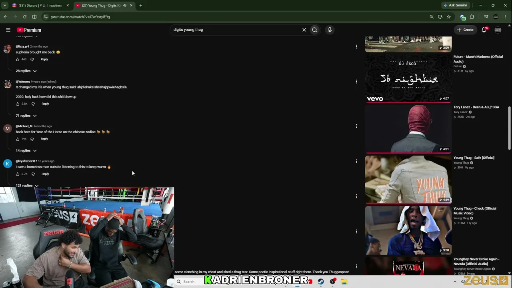Open YouTube notifications bell

click(x=484, y=30)
